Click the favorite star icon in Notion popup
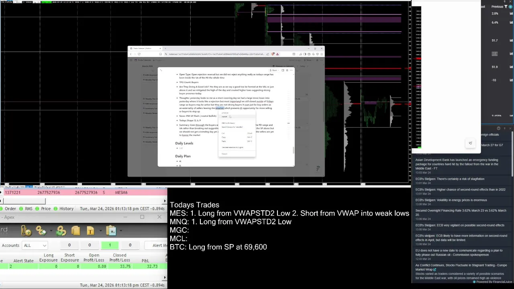514x289 pixels. tap(287, 70)
